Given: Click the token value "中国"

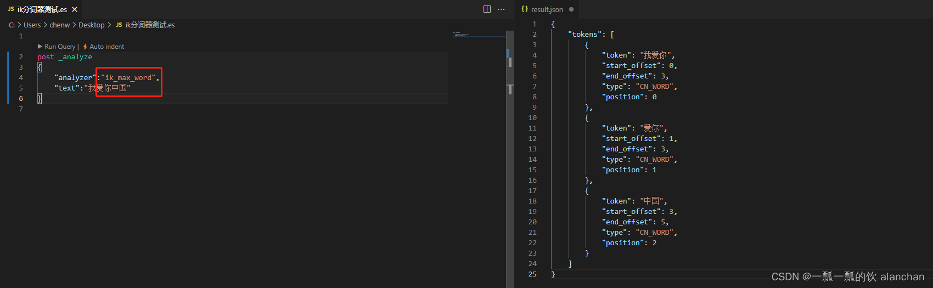Looking at the screenshot, I should click(651, 201).
